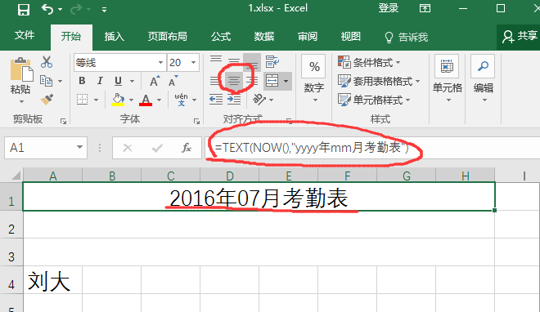
Task: Open the 文件 tab
Action: 25,35
